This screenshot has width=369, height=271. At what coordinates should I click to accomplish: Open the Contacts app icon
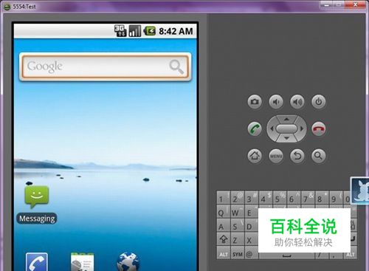click(82, 262)
